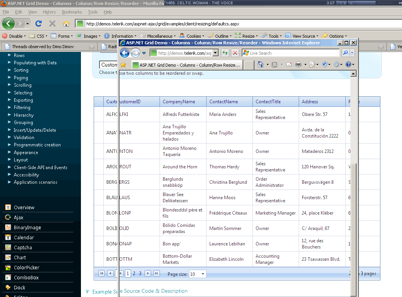This screenshot has height=297, width=402.
Task: Select the ASP.NET Grid Demo tab in IE
Action: 187,65
